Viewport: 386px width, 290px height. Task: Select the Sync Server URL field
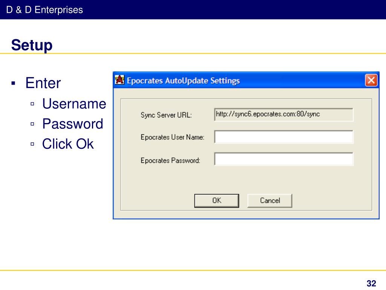(x=283, y=115)
